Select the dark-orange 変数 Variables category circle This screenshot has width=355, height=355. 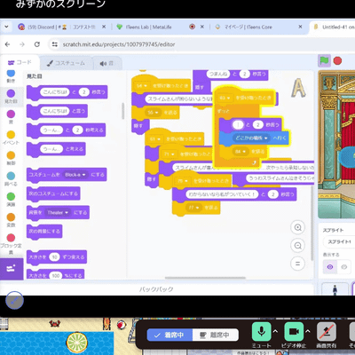click(11, 217)
